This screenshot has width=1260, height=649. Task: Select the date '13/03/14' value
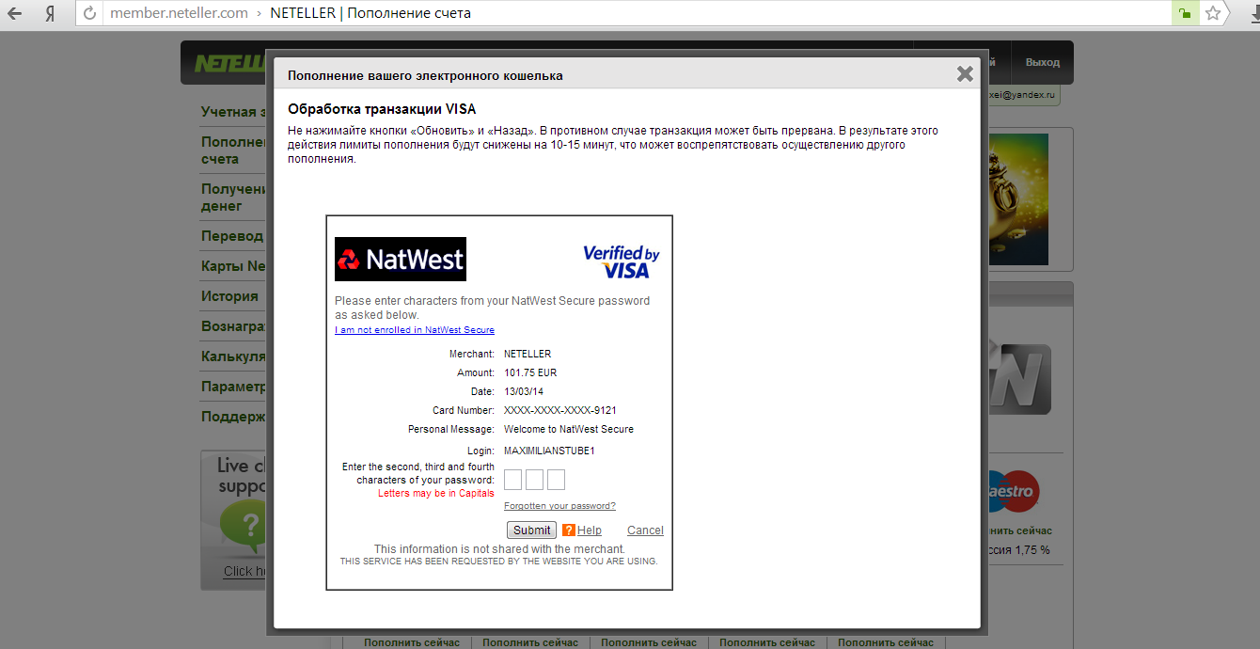(x=524, y=391)
